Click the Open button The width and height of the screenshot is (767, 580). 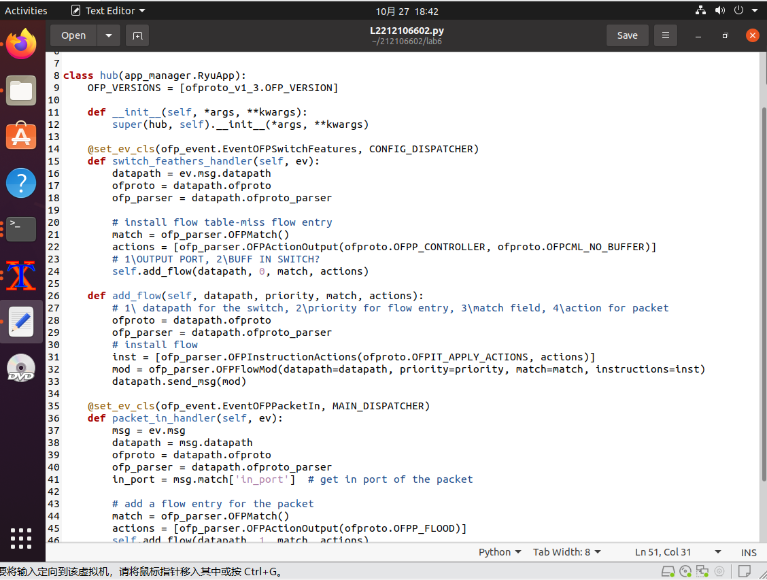(73, 36)
